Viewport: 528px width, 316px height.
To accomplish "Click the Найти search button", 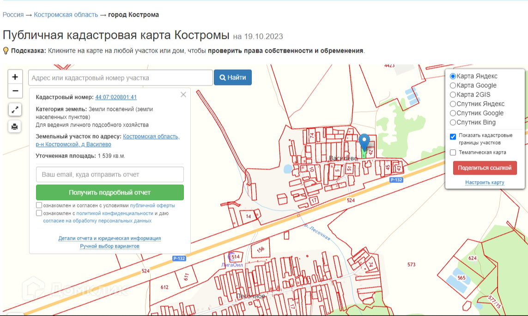I will coord(232,78).
